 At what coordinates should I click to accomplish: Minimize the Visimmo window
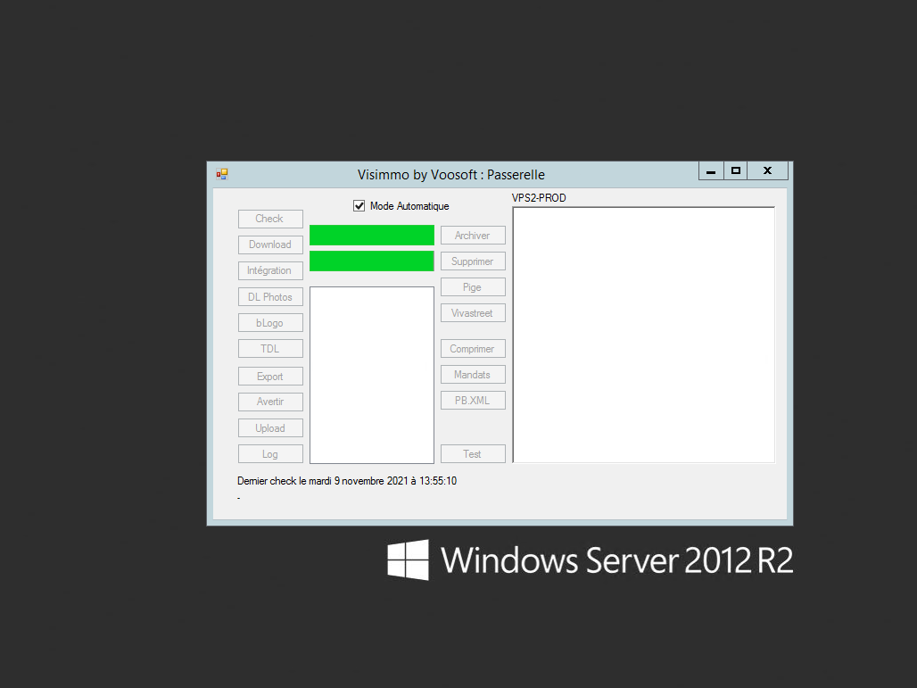tap(711, 170)
